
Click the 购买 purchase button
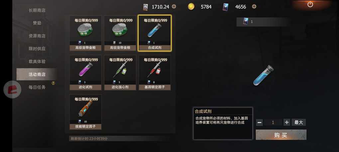coord(281,135)
